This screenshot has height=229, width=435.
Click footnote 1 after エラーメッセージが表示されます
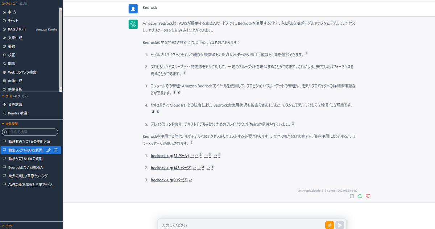pos(191,142)
